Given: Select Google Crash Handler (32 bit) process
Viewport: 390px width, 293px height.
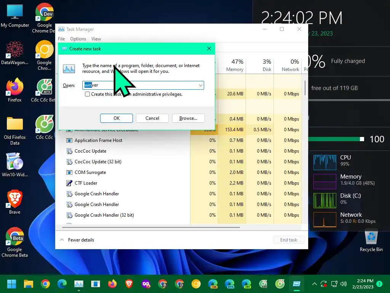Looking at the screenshot, I should pyautogui.click(x=179, y=215).
